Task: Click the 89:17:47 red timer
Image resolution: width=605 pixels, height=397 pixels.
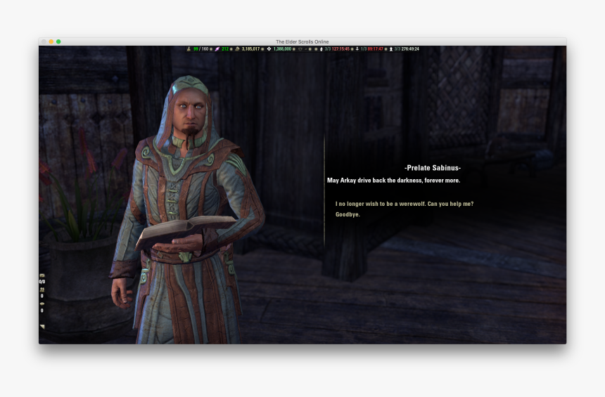Action: 376,49
